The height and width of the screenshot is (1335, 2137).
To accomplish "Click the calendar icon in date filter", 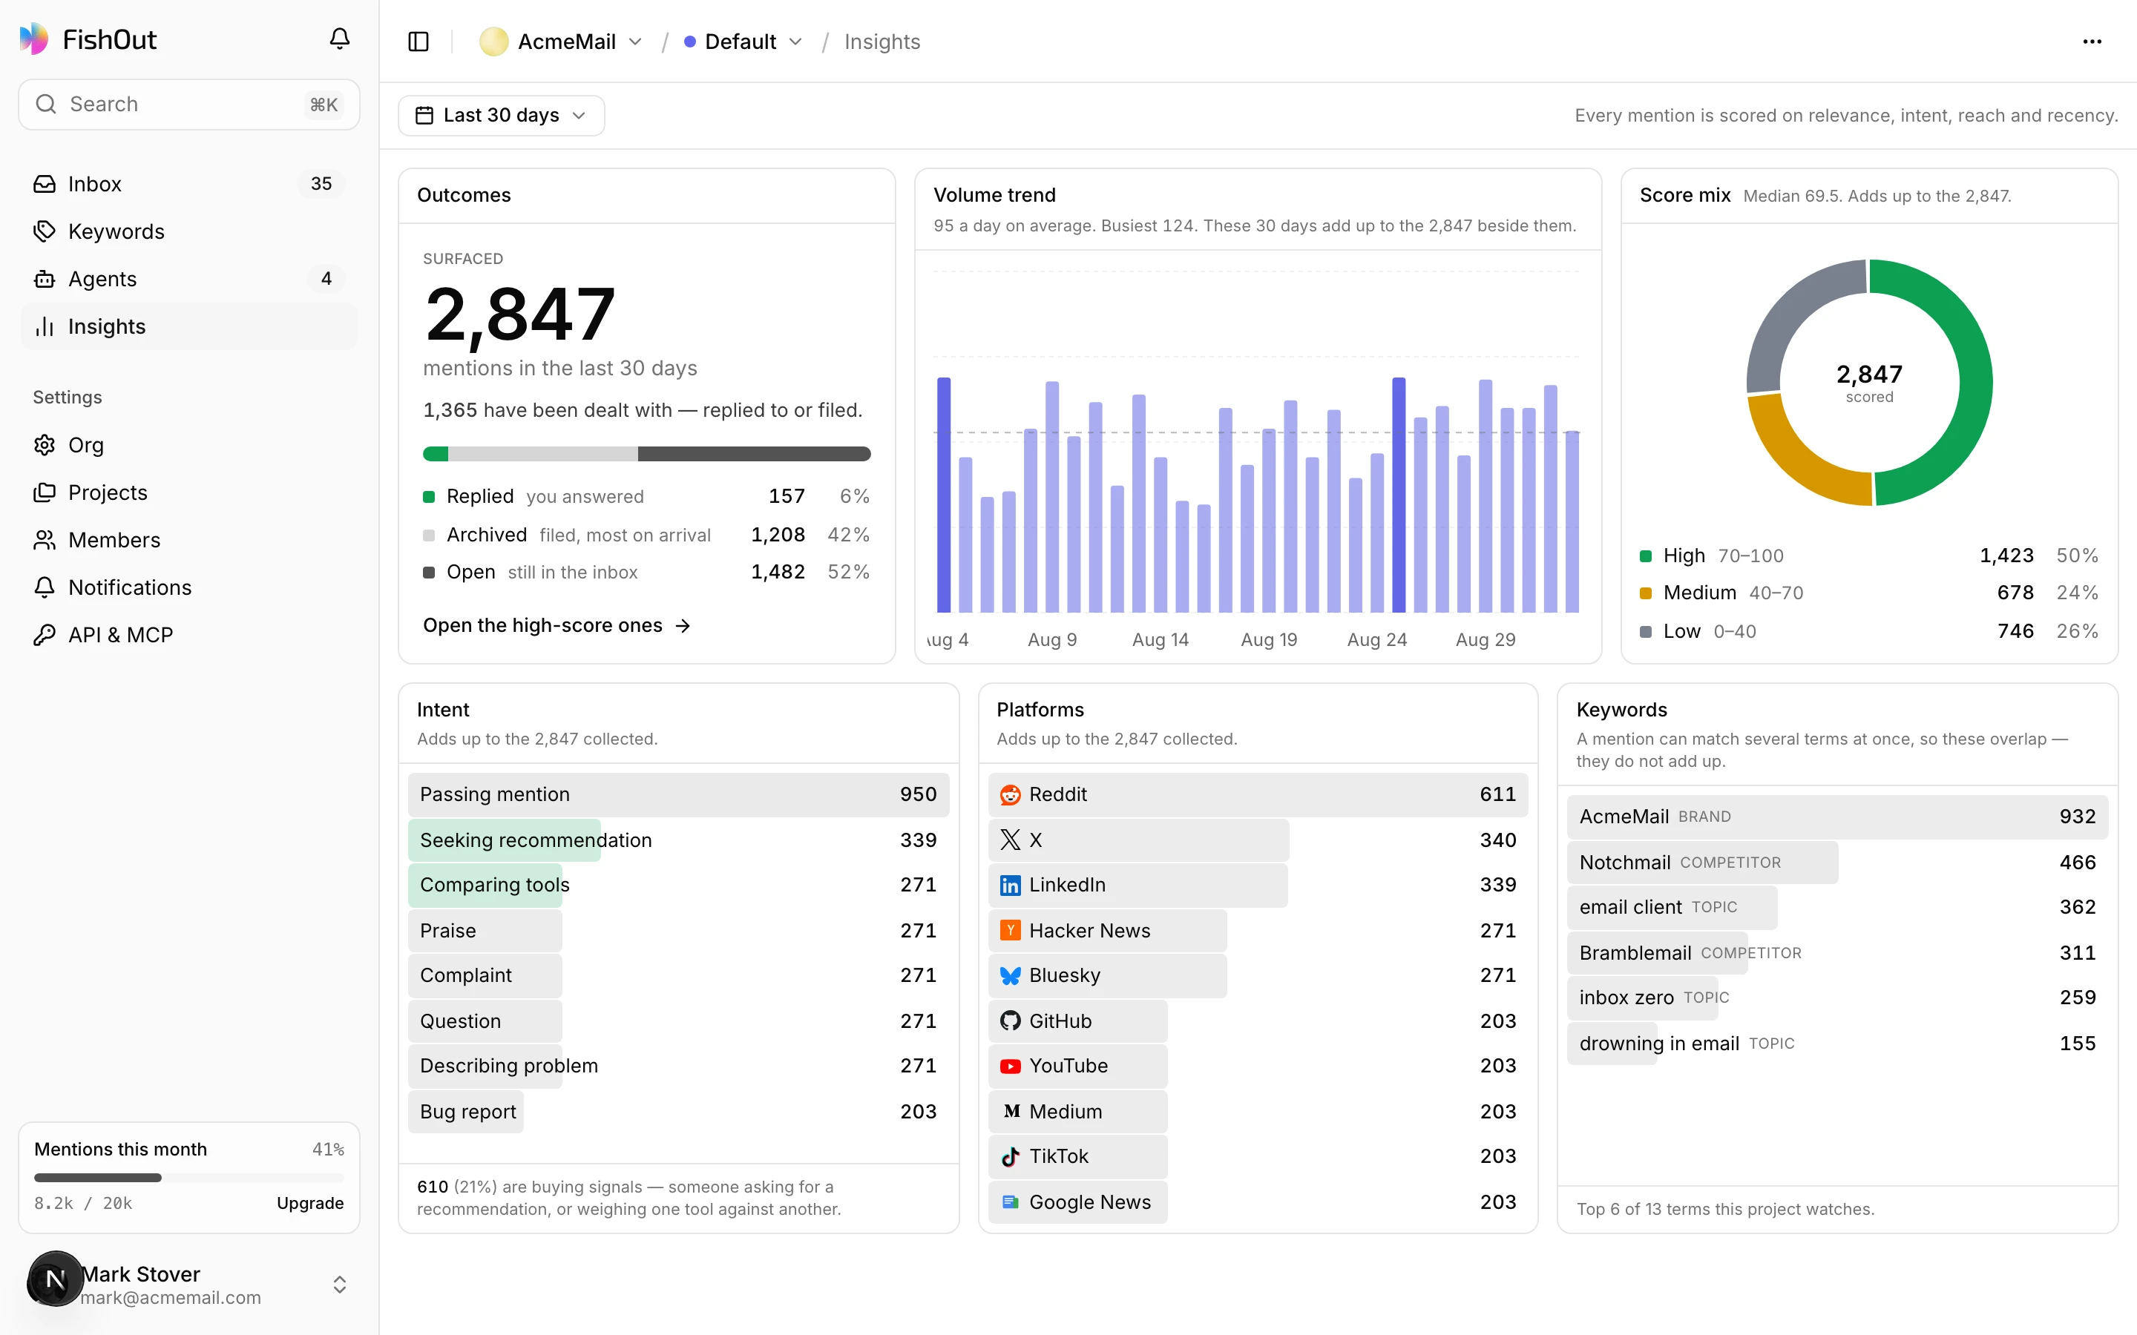I will (x=424, y=116).
